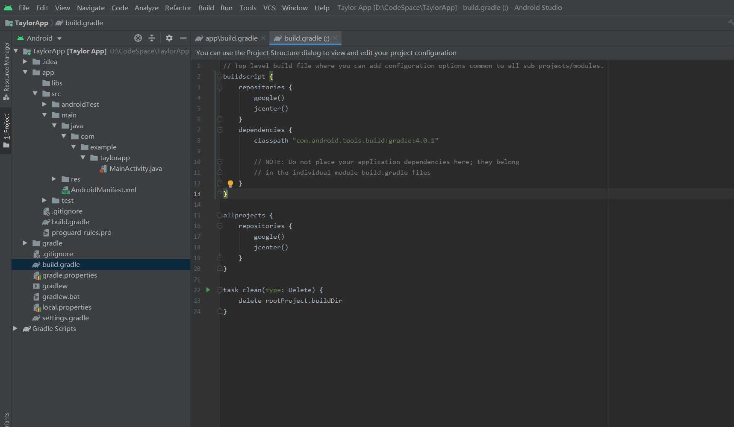Switch to the app\build.gradle editor tab
The image size is (734, 427).
pos(231,38)
